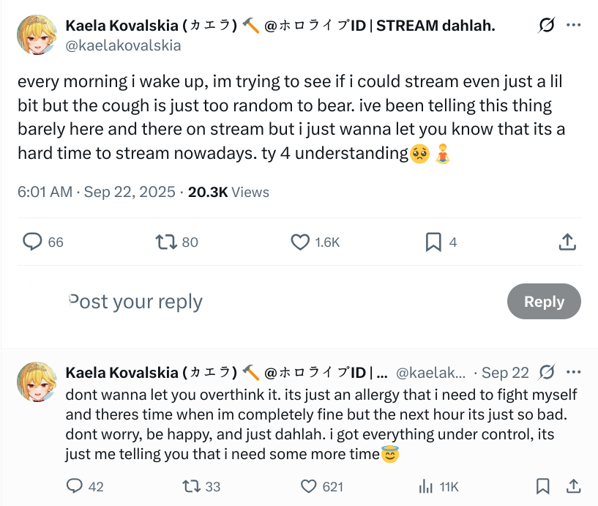Bookmark the second post about the allergy

point(542,486)
